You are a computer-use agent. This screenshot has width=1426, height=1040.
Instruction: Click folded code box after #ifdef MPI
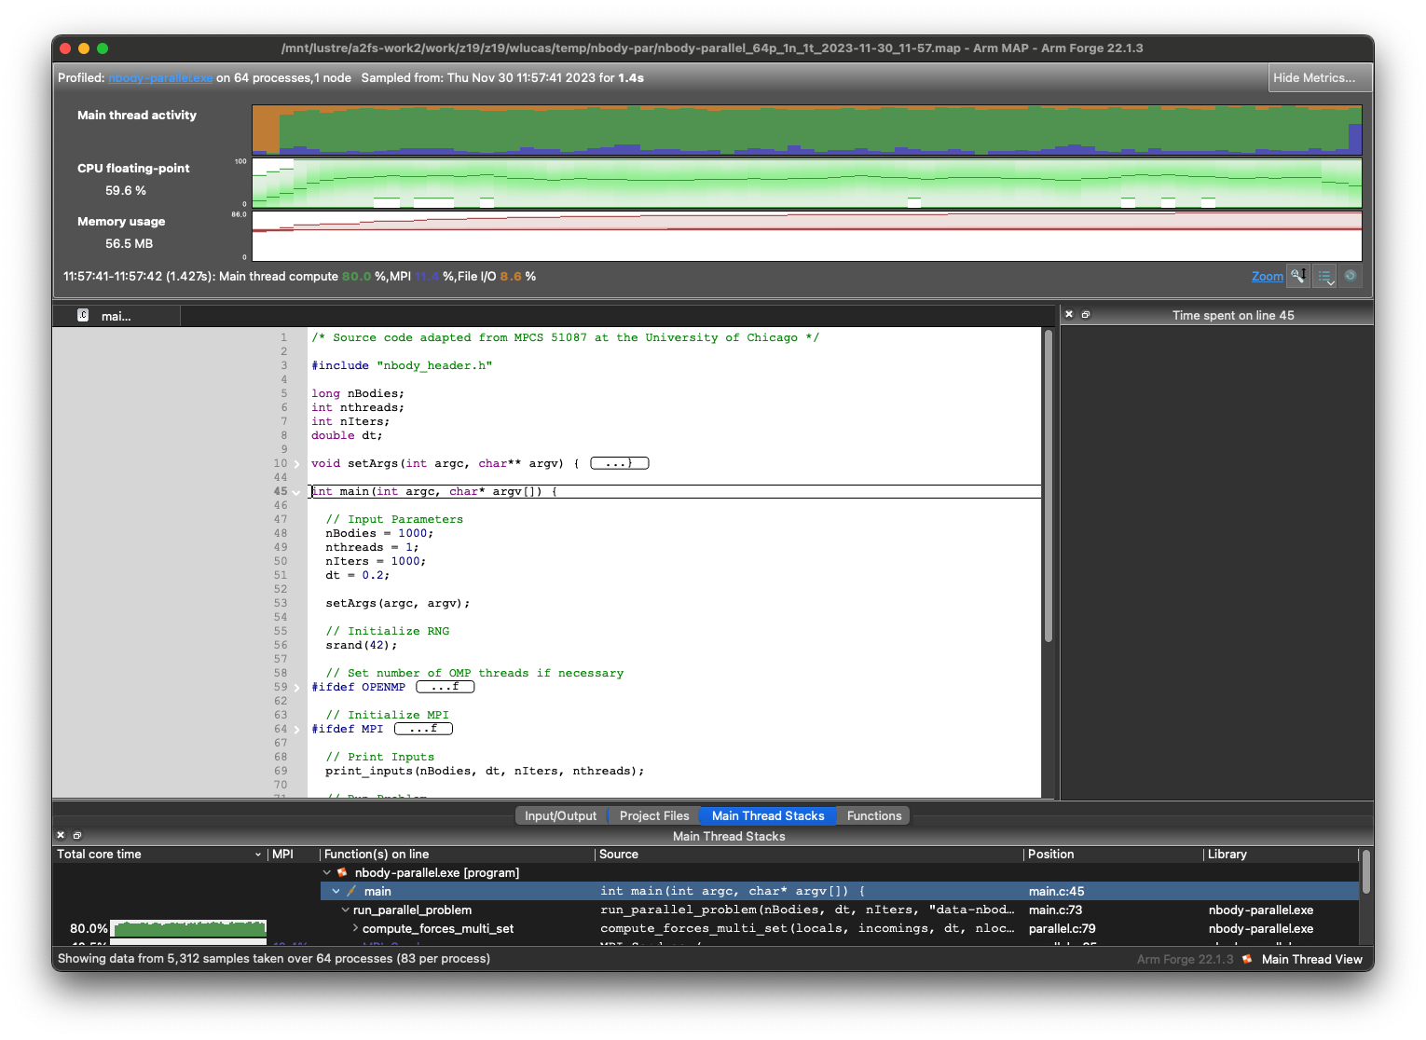423,729
